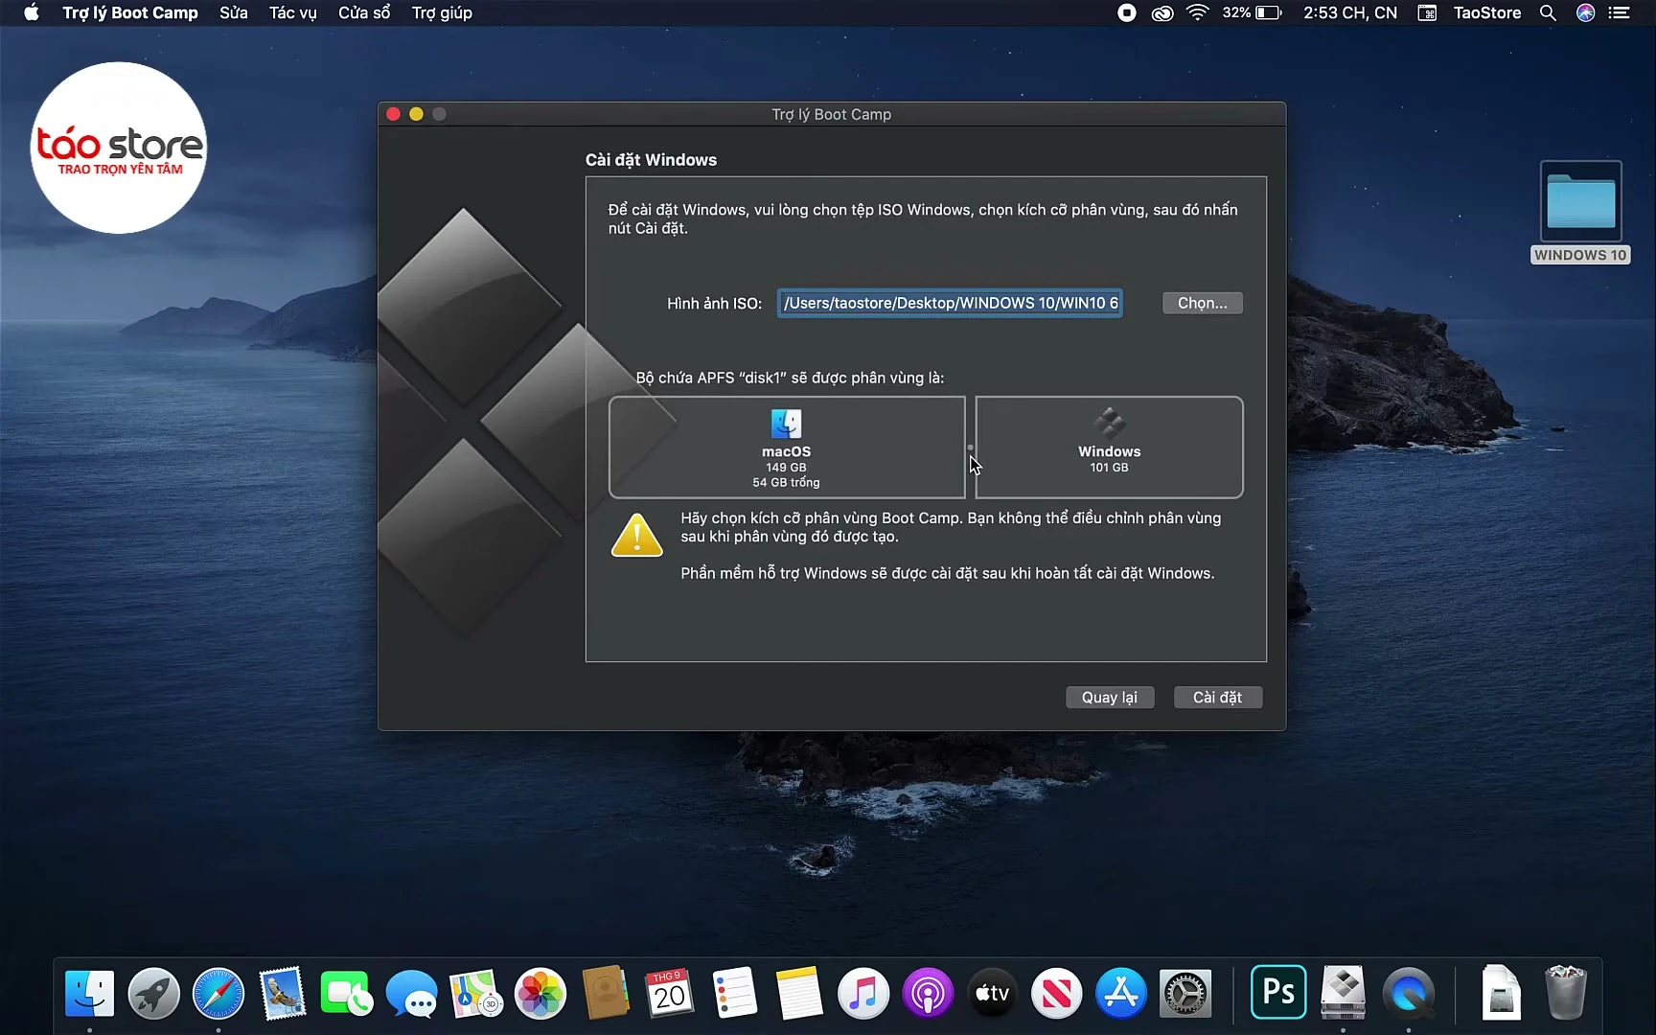Click the "Quay lại" button to go back
Viewport: 1656px width, 1035px height.
1109,697
